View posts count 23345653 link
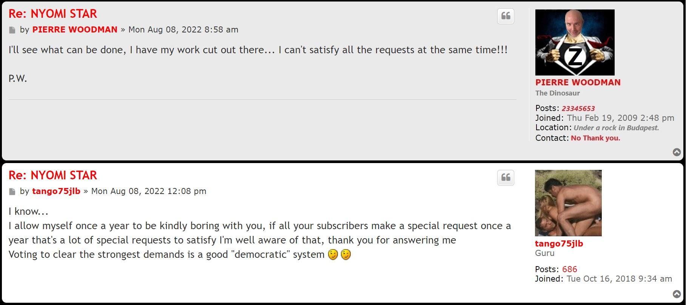Screen dimensions: 686x305 [x=578, y=108]
